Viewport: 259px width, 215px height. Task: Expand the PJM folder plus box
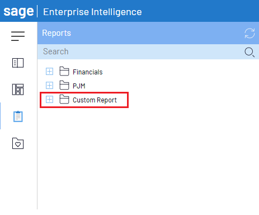pyautogui.click(x=49, y=86)
